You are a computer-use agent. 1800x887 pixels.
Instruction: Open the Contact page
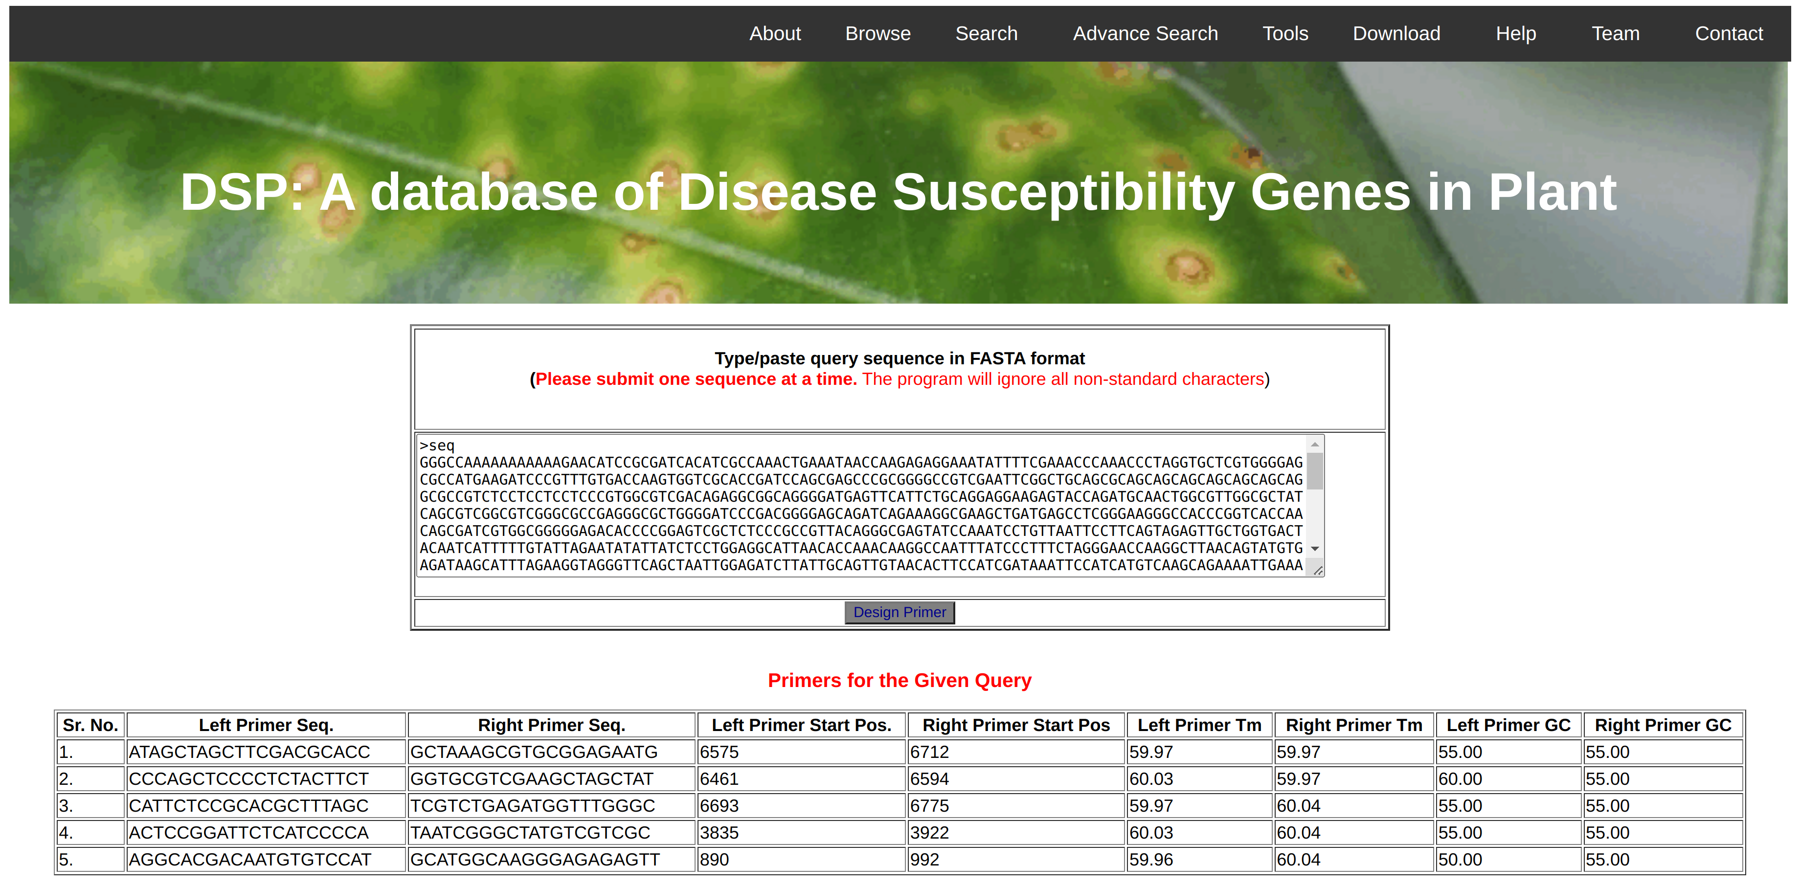click(x=1729, y=34)
